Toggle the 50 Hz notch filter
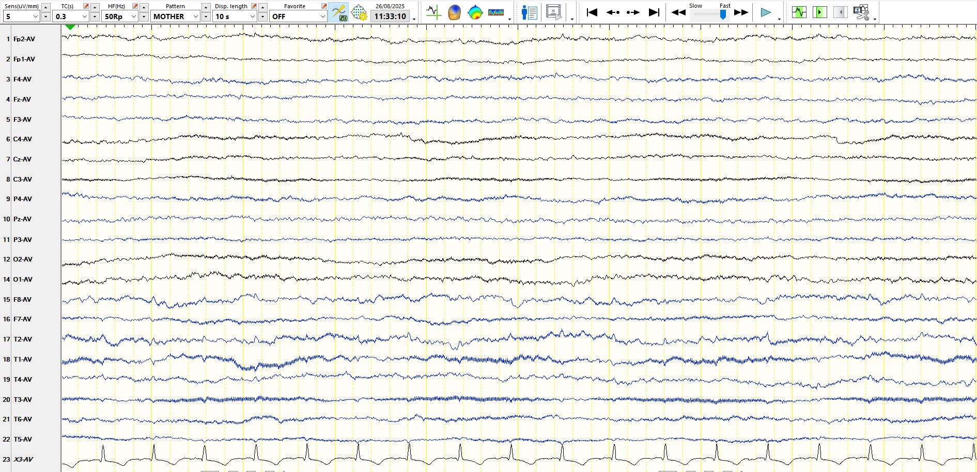Viewport: 977px width, 472px height. [x=338, y=12]
